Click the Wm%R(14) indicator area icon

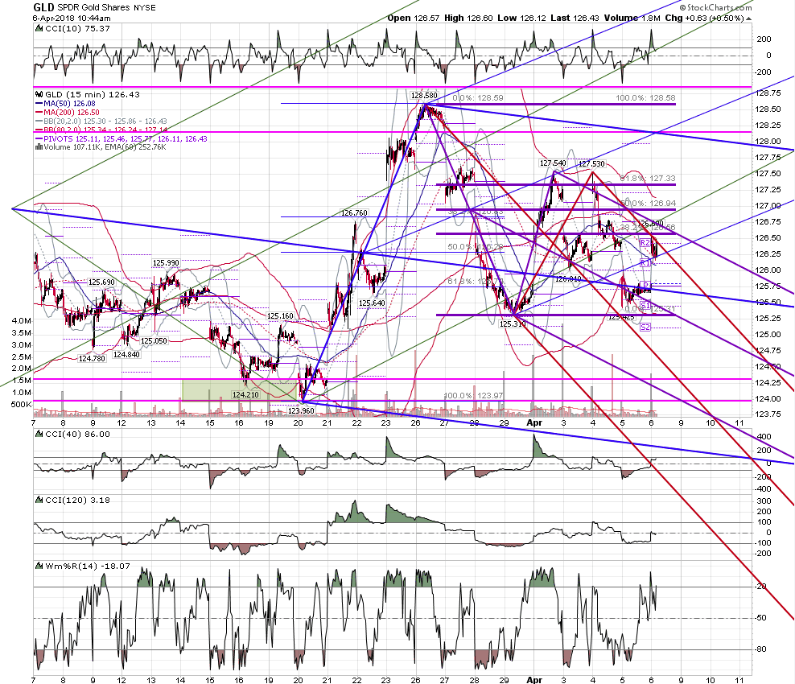click(39, 566)
